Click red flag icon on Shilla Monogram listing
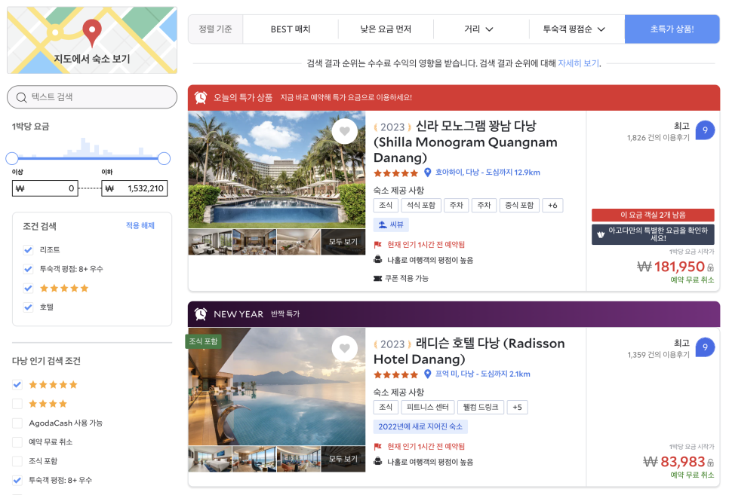 tap(377, 245)
